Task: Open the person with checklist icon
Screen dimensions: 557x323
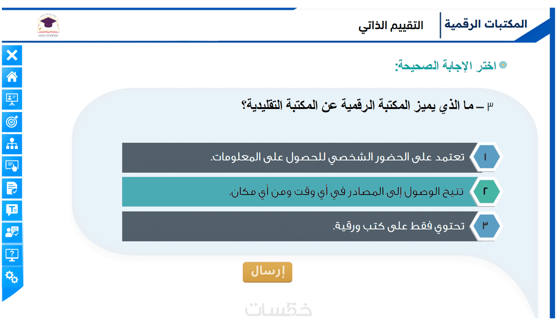Action: pos(12,232)
